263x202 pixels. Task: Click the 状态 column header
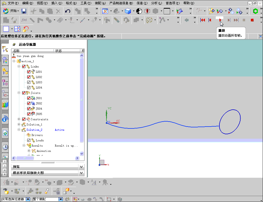(x=67, y=51)
